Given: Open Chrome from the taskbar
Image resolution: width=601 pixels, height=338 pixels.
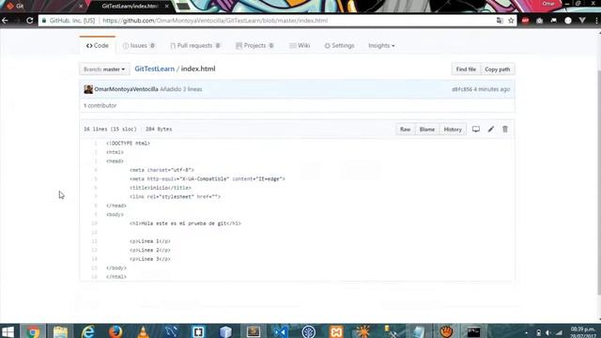Looking at the screenshot, I should pos(33,331).
